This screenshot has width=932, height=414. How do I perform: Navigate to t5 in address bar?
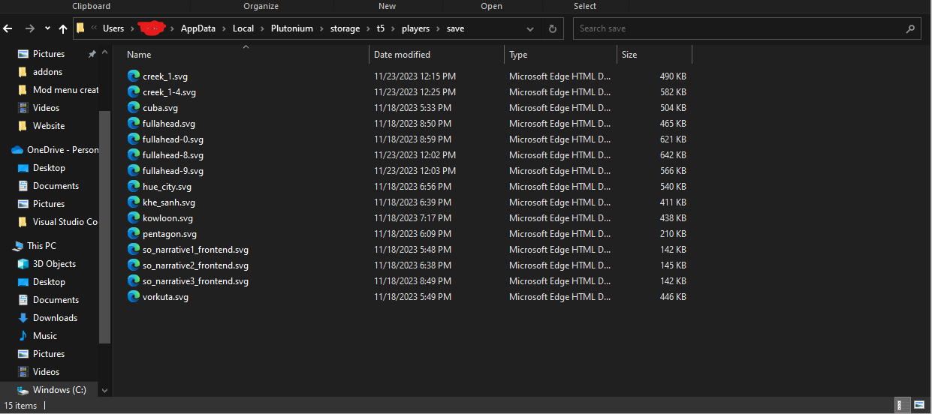click(382, 28)
